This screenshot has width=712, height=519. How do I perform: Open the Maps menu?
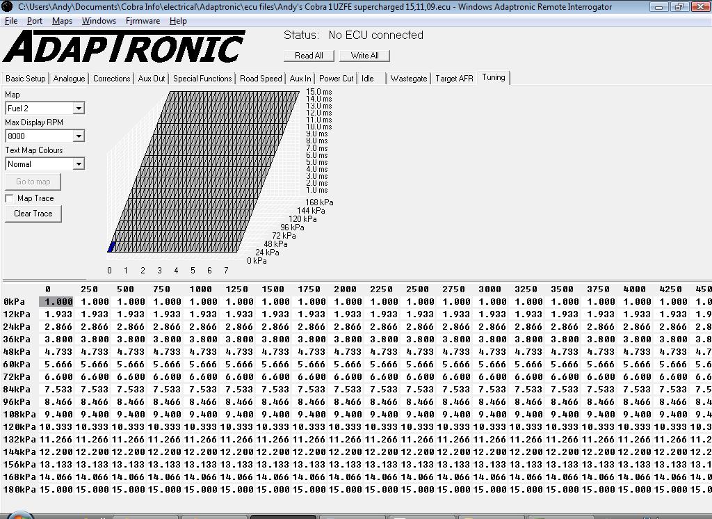point(62,21)
